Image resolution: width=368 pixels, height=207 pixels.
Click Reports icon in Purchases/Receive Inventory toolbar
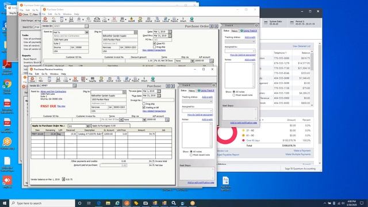135,79
